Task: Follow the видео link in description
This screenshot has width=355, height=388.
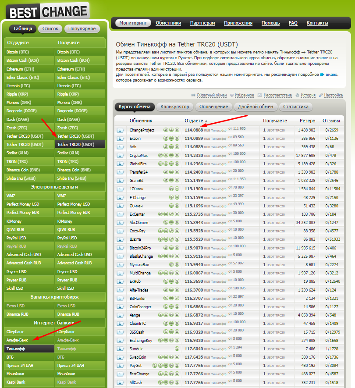Action: [x=331, y=75]
